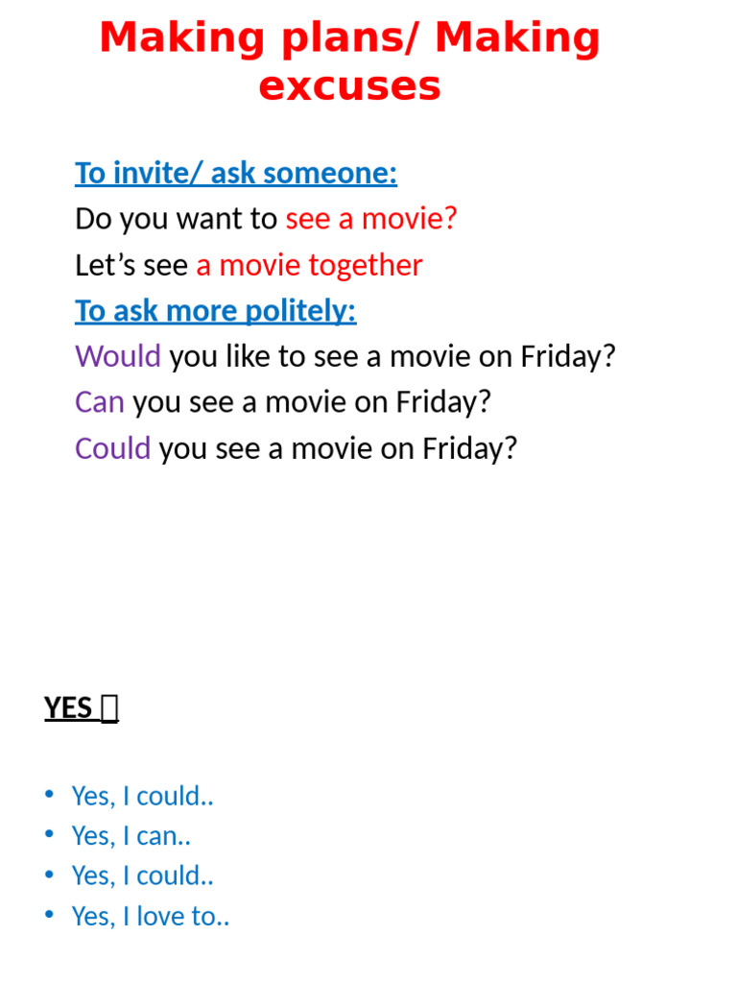Viewport: 737px width, 983px height.
Task: Click the 'Yes, I love to..' bullet item
Action: click(x=151, y=917)
